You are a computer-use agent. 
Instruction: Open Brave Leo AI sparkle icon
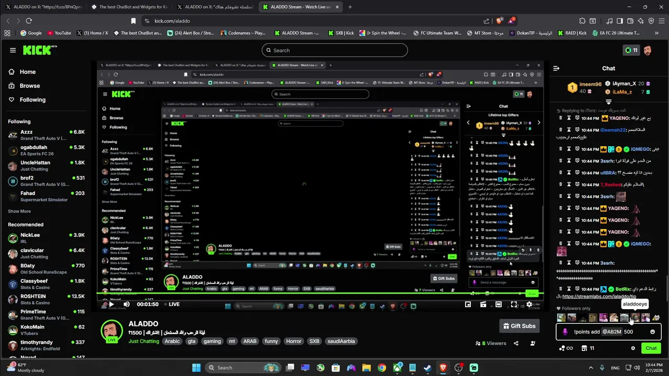(641, 21)
